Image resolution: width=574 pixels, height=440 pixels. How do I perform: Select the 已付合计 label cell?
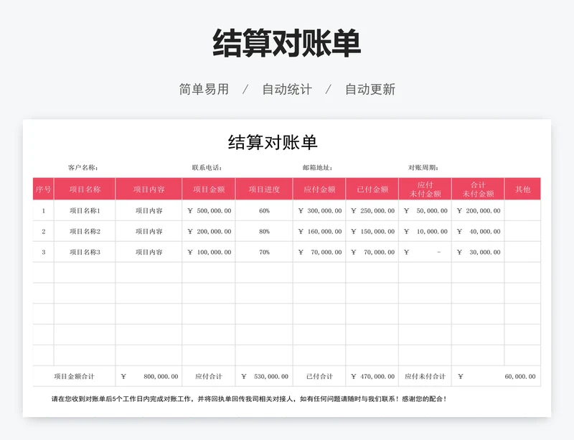[x=319, y=376]
